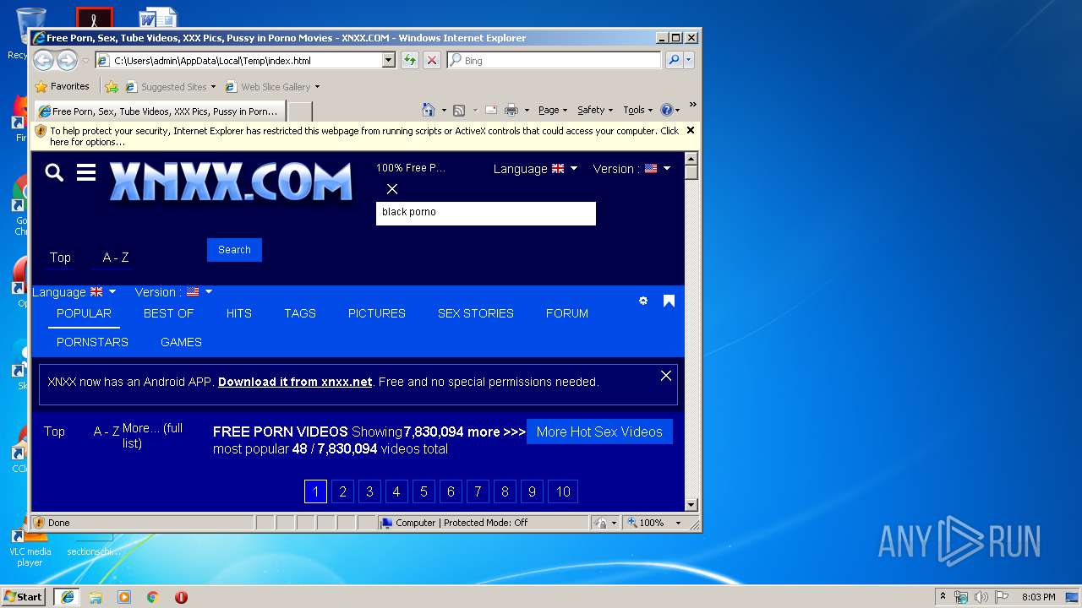
Task: Open the top Language dropdown
Action: (535, 169)
